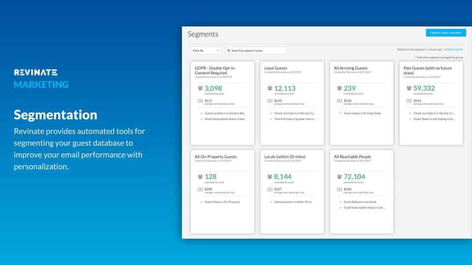Image resolution: width=472 pixels, height=265 pixels.
Task: Click money icon next to $517
Action: coord(200,101)
